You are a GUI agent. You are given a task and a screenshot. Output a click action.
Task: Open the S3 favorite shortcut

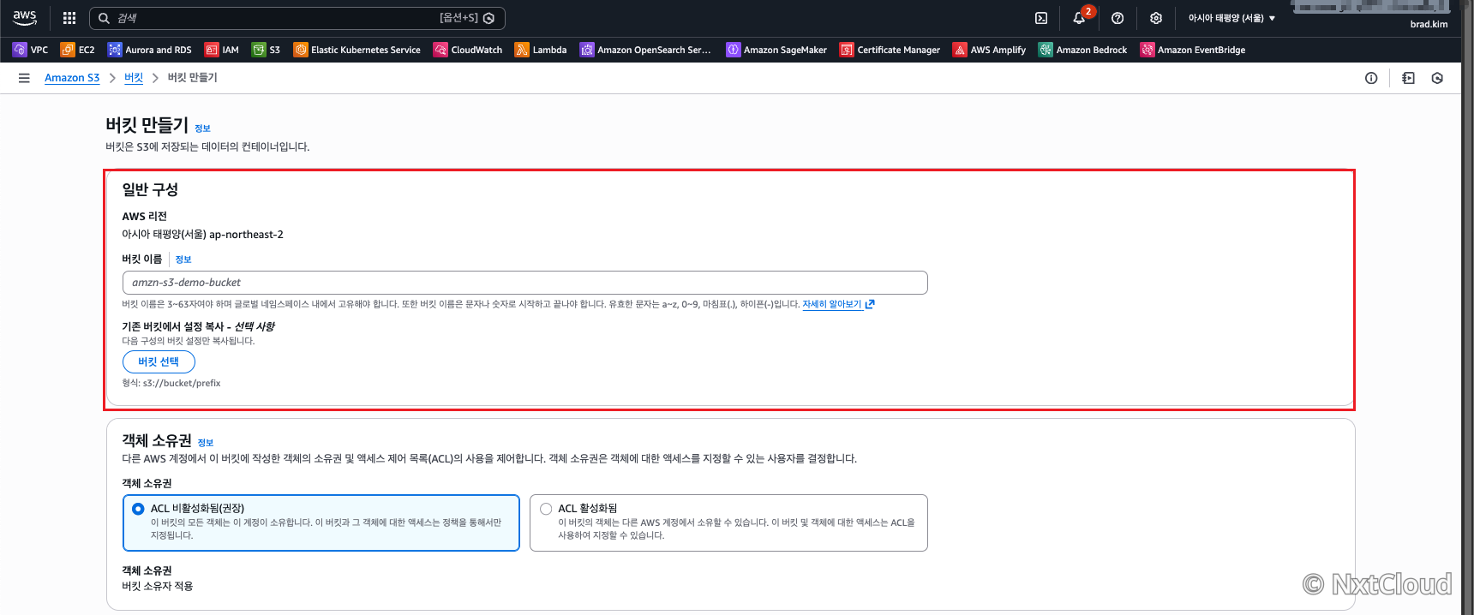point(267,50)
